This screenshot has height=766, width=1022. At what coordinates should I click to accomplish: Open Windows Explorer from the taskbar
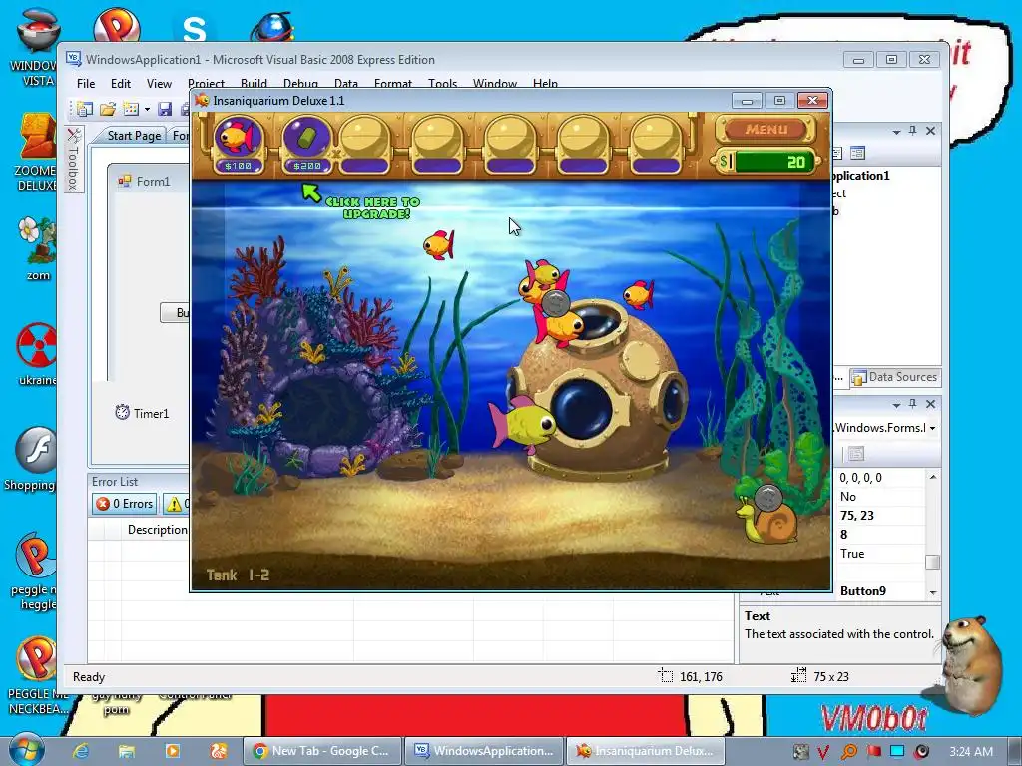[126, 751]
